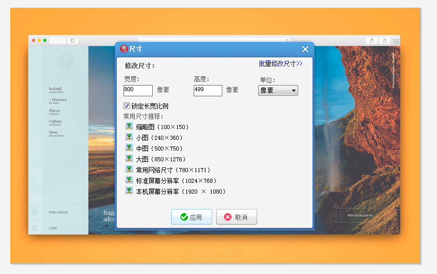Click the 应用 apply button
This screenshot has width=437, height=274.
pyautogui.click(x=192, y=217)
